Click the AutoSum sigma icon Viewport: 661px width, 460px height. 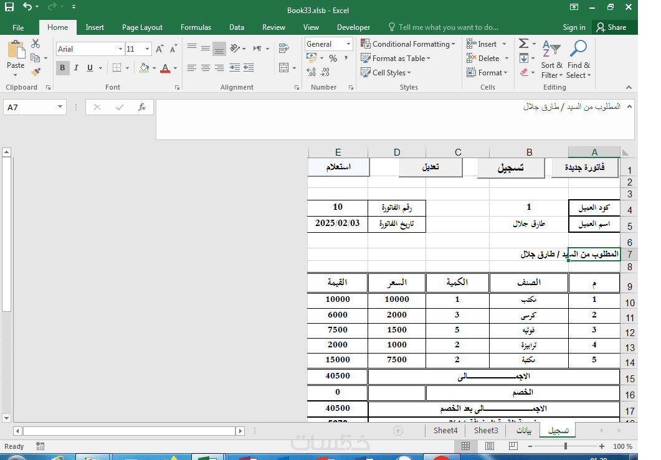tap(523, 44)
